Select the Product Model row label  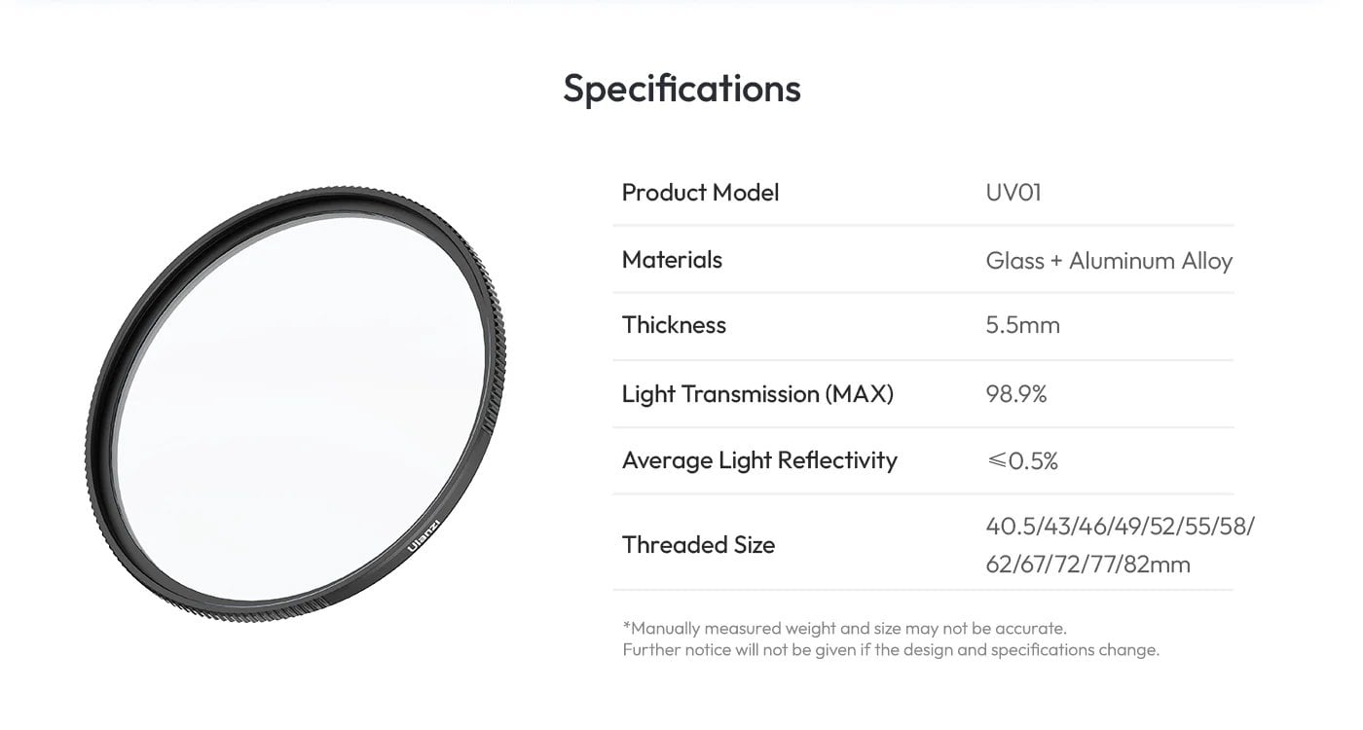700,193
